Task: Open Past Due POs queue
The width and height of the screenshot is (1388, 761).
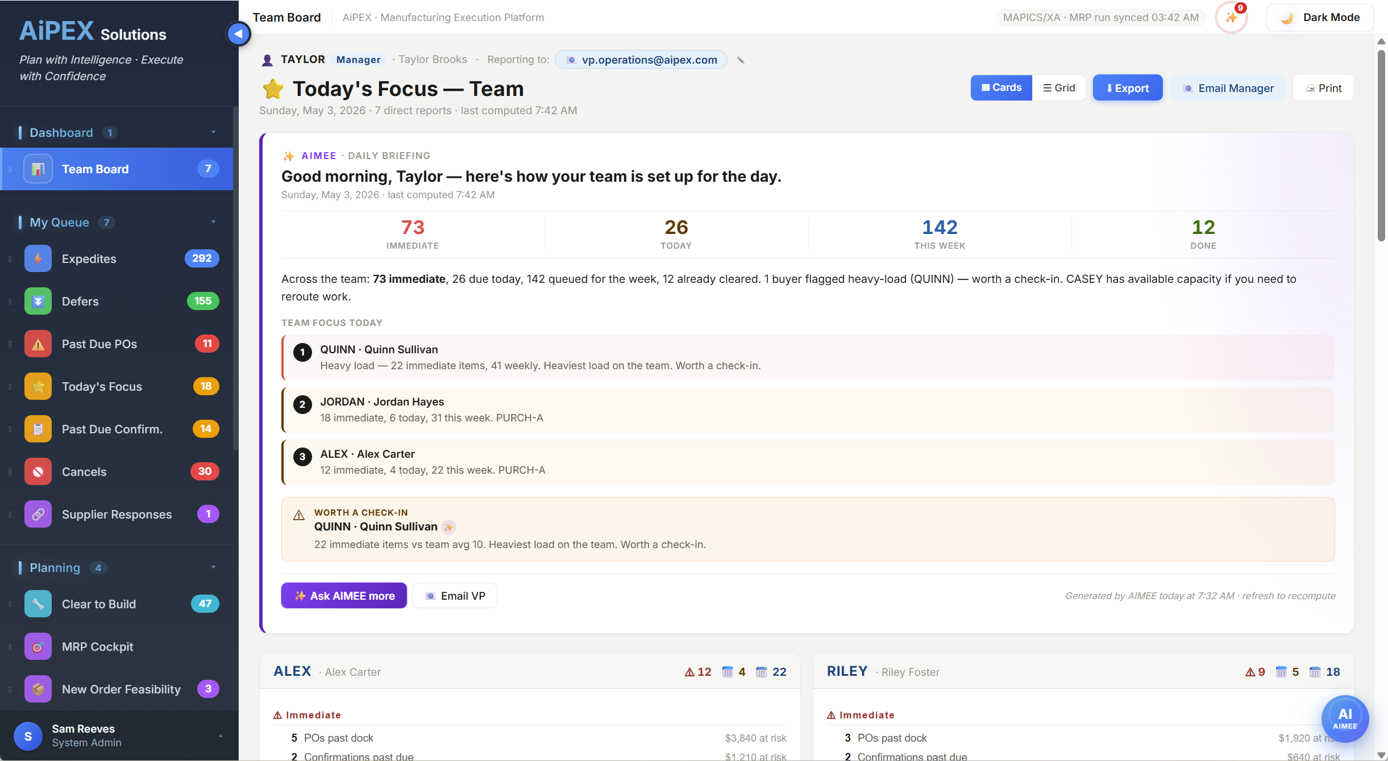Action: (x=117, y=344)
